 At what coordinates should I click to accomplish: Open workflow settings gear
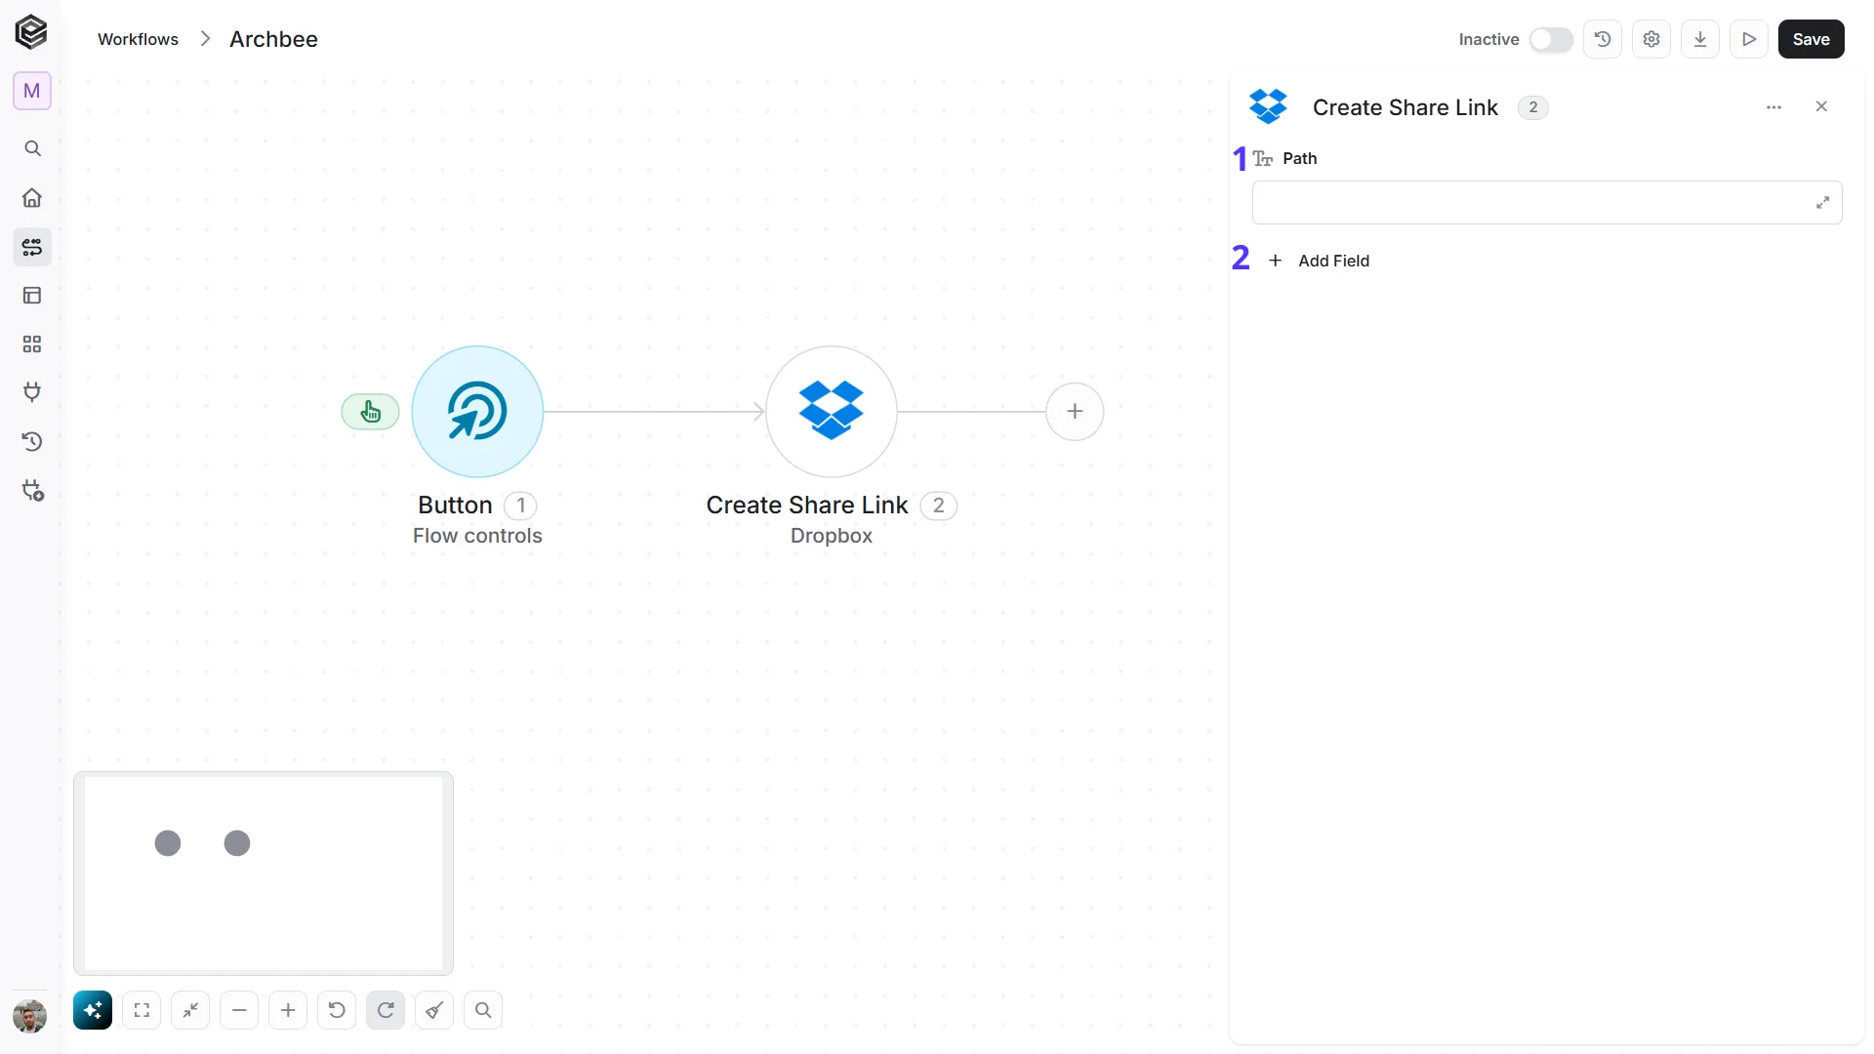coord(1651,39)
